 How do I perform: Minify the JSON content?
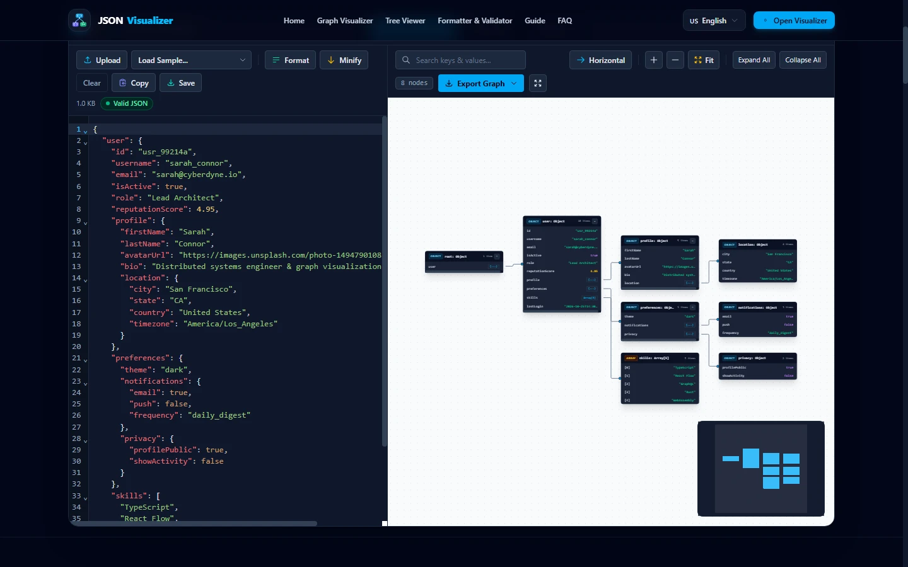click(x=344, y=60)
